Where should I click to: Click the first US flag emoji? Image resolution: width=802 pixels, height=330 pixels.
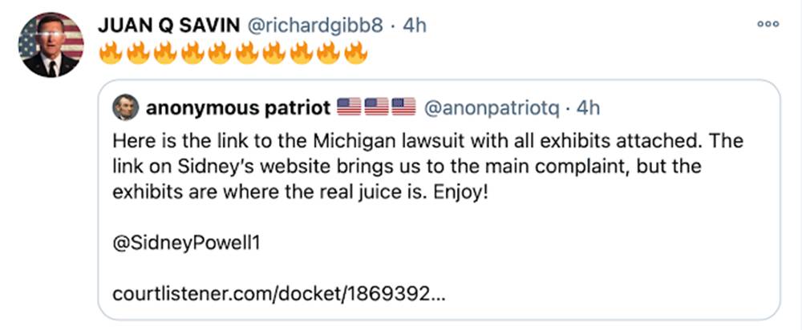pyautogui.click(x=349, y=107)
